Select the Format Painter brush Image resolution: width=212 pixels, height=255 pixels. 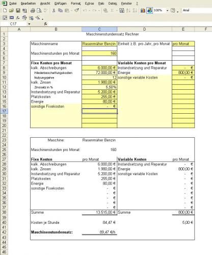(76, 11)
